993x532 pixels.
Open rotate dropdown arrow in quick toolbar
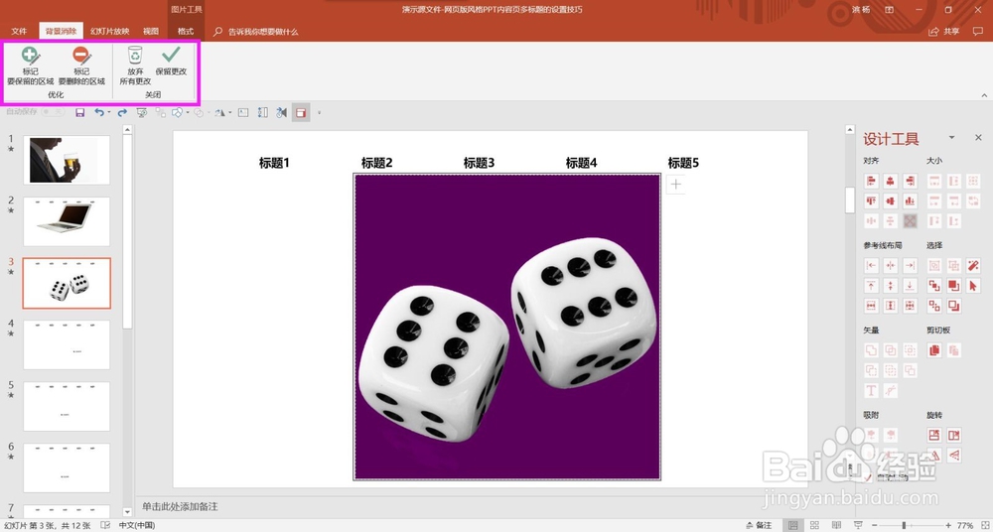click(230, 113)
